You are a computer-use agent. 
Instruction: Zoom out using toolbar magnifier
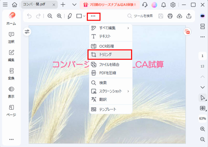[50, 16]
